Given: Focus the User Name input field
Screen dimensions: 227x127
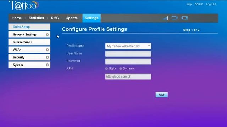Looking at the screenshot, I should 128,54.
